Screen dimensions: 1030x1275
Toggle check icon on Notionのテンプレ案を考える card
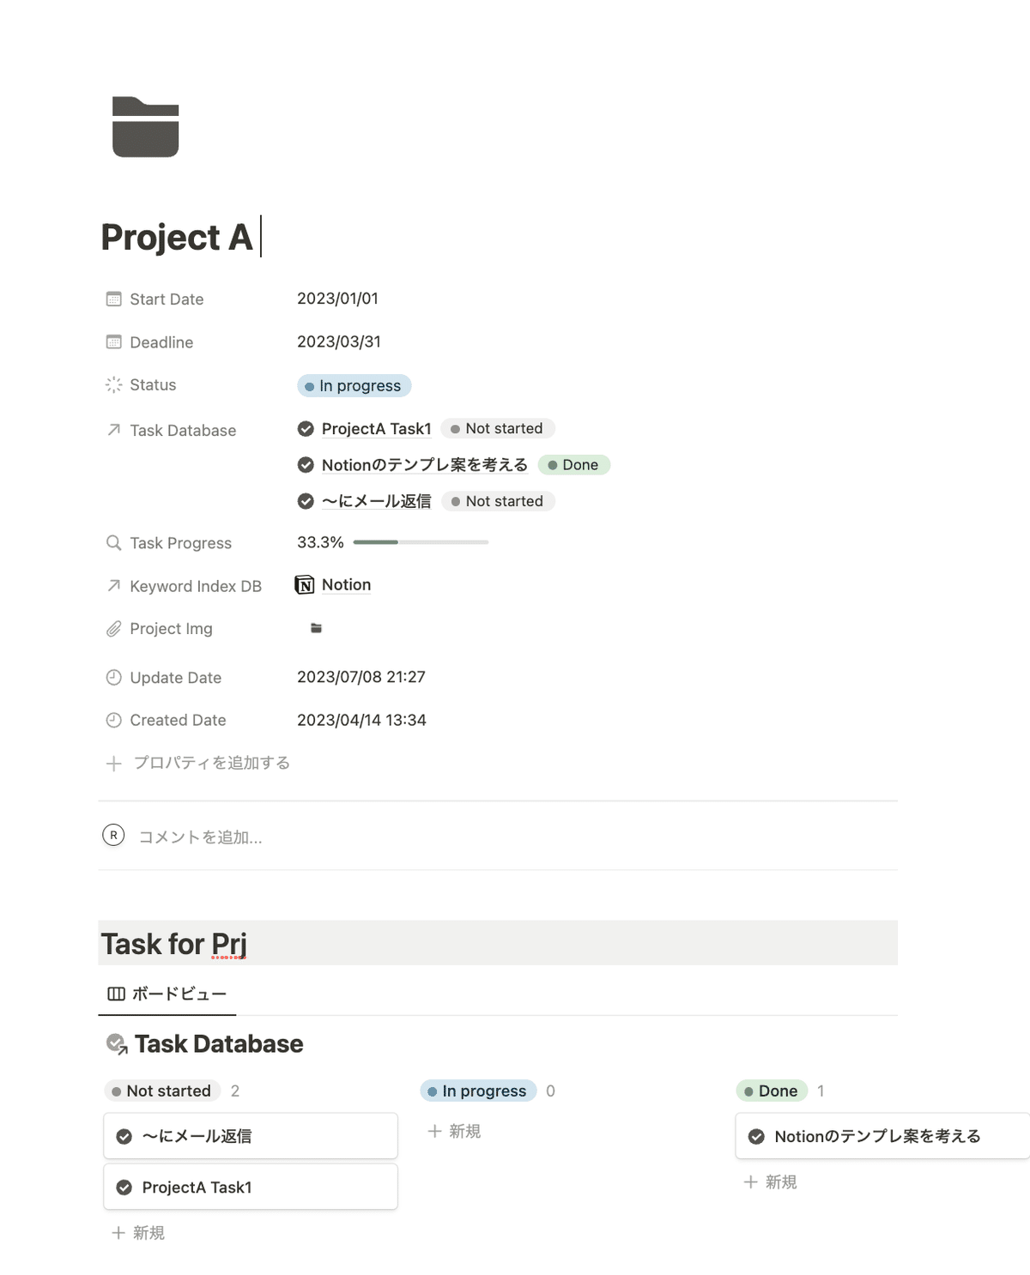tap(756, 1137)
